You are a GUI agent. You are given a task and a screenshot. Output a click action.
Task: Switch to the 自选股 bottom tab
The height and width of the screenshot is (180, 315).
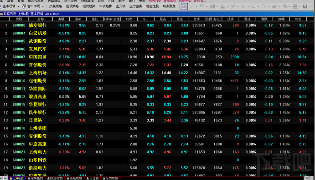point(93,178)
